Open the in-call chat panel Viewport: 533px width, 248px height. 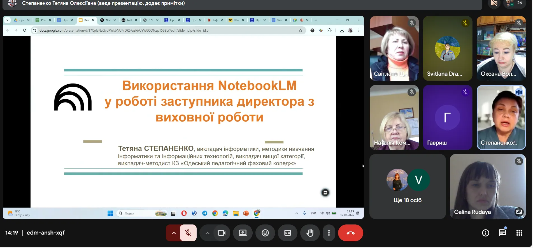[x=502, y=233]
